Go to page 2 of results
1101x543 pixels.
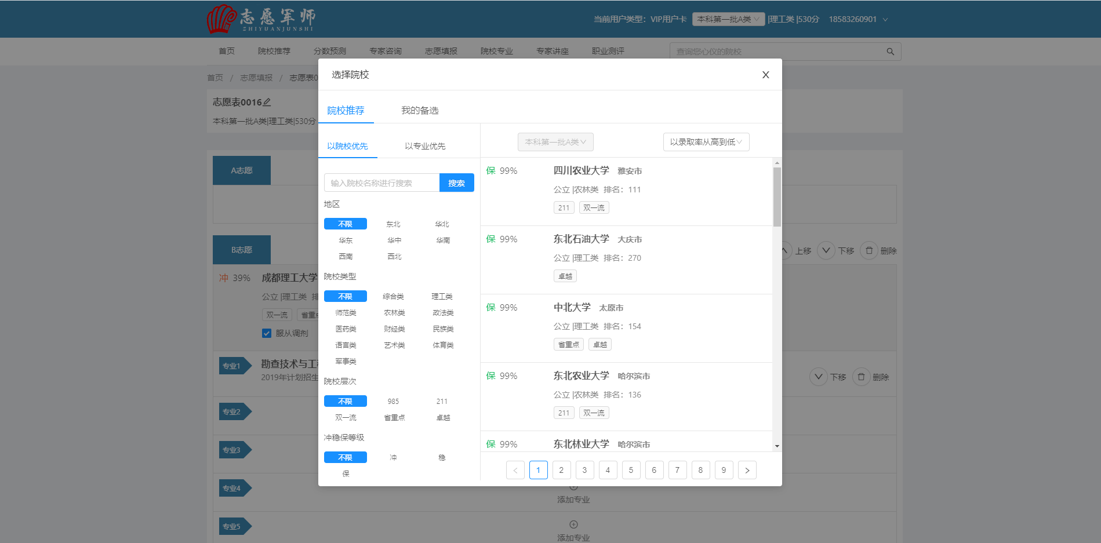pyautogui.click(x=561, y=470)
